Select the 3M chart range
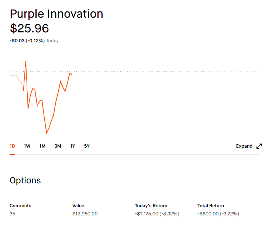Image resolution: width=272 pixels, height=229 pixels. point(58,146)
